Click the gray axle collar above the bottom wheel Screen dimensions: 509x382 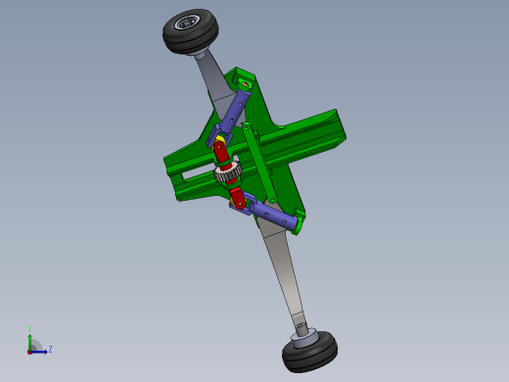point(304,338)
